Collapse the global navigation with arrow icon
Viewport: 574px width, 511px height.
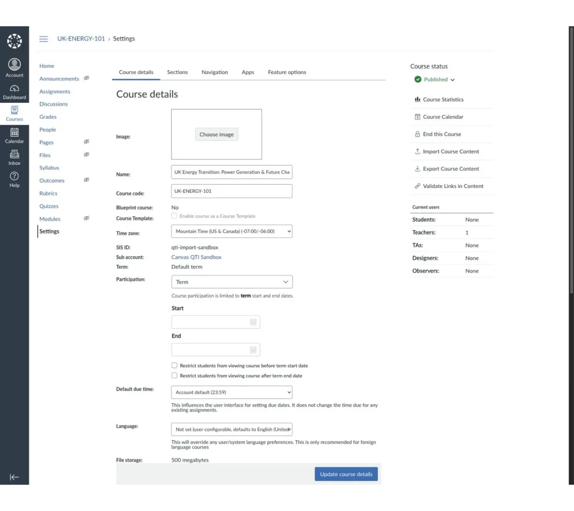pyautogui.click(x=14, y=477)
